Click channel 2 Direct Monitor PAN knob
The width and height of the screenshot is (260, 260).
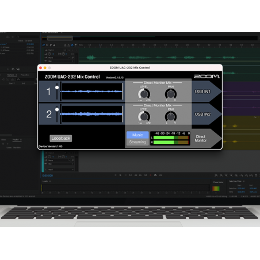point(171,117)
